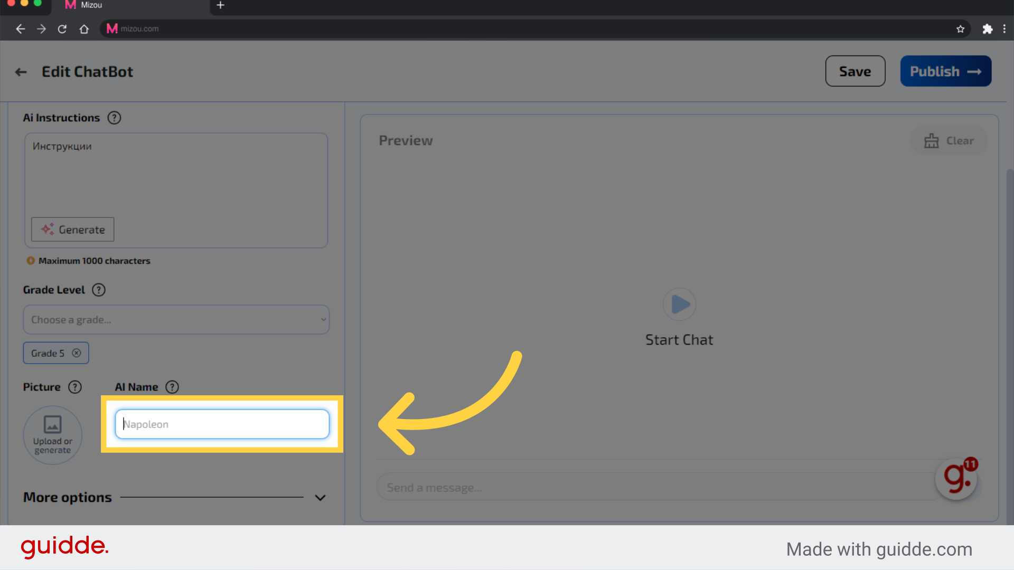This screenshot has width=1014, height=570.
Task: Remove the Grade 5 tag
Action: tap(77, 353)
